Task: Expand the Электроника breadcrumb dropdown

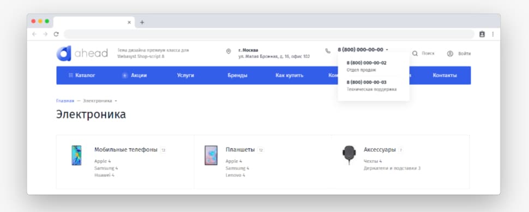Action: click(116, 101)
